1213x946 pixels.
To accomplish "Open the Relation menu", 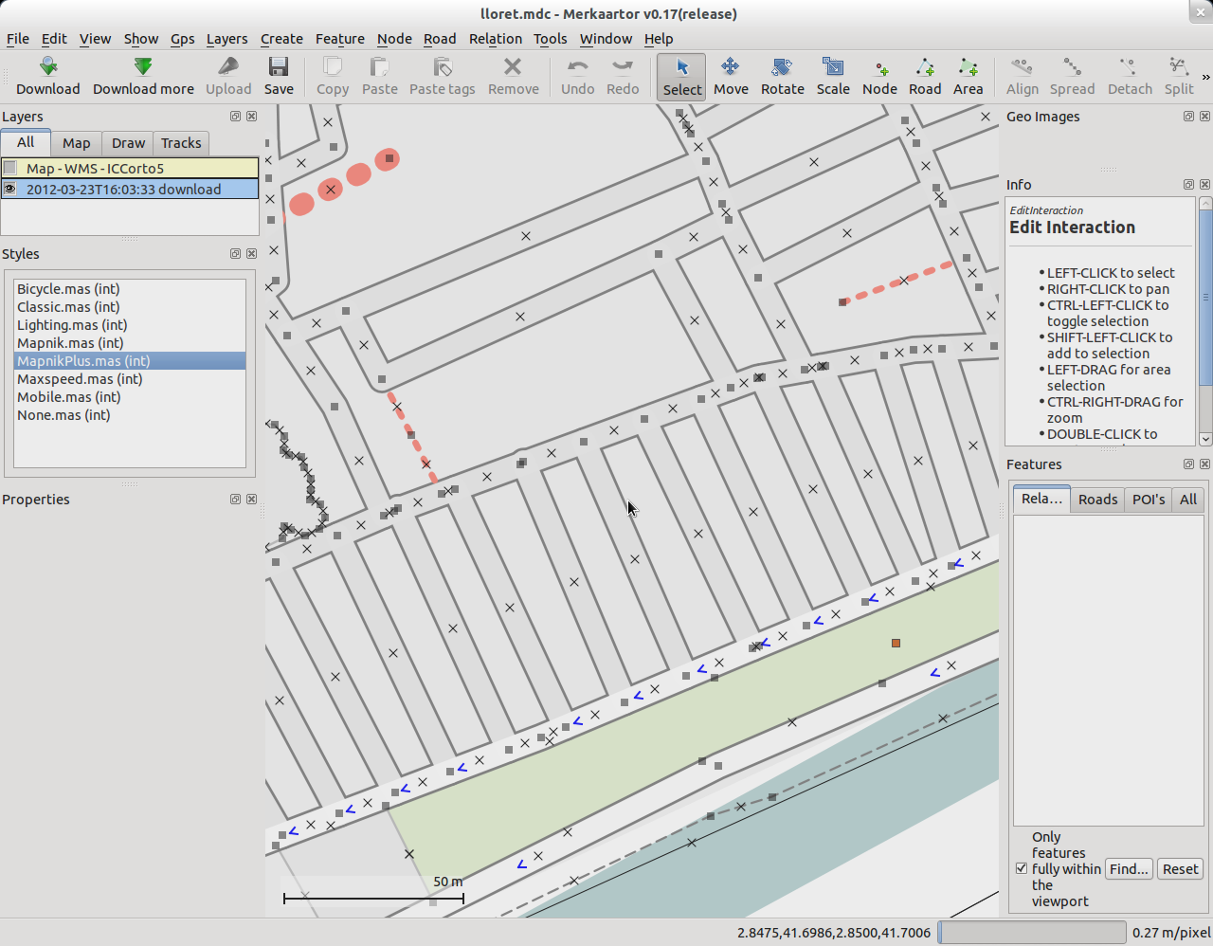I will (495, 39).
